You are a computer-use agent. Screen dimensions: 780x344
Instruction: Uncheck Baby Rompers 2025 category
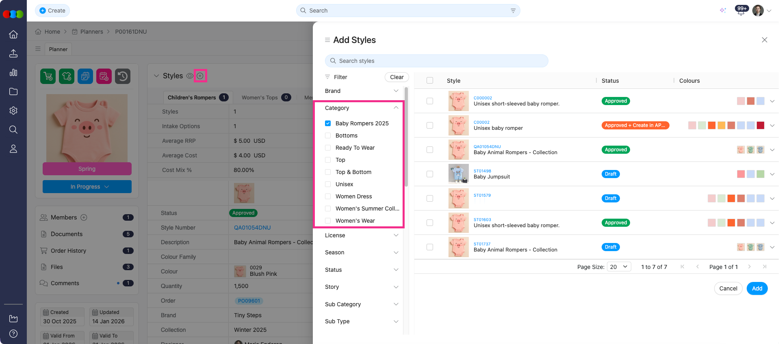328,123
